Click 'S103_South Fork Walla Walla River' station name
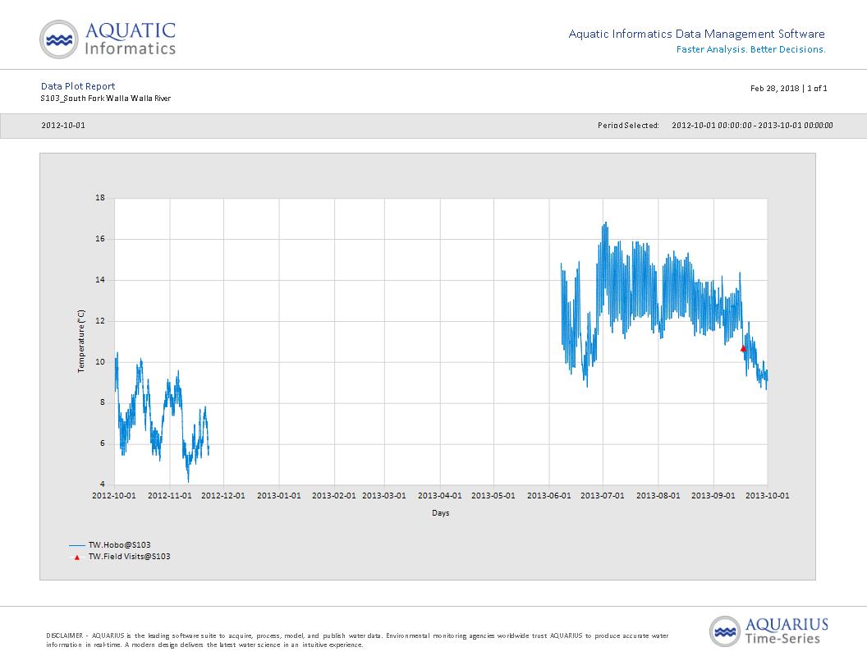 click(106, 99)
